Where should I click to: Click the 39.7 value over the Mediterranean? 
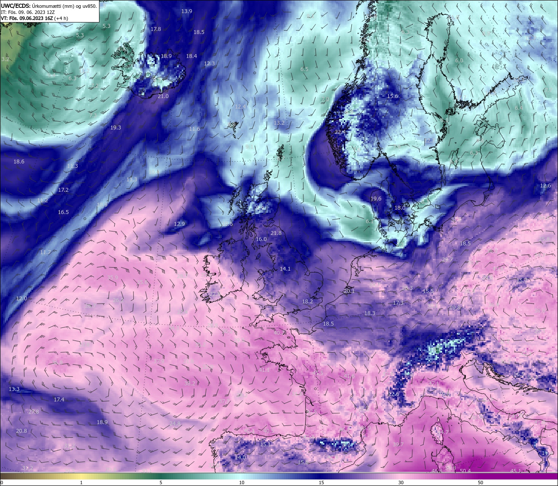pos(398,445)
